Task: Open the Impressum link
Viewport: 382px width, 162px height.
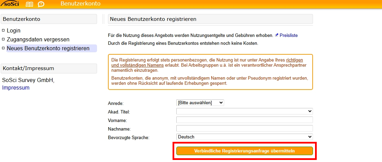Action: pyautogui.click(x=16, y=88)
